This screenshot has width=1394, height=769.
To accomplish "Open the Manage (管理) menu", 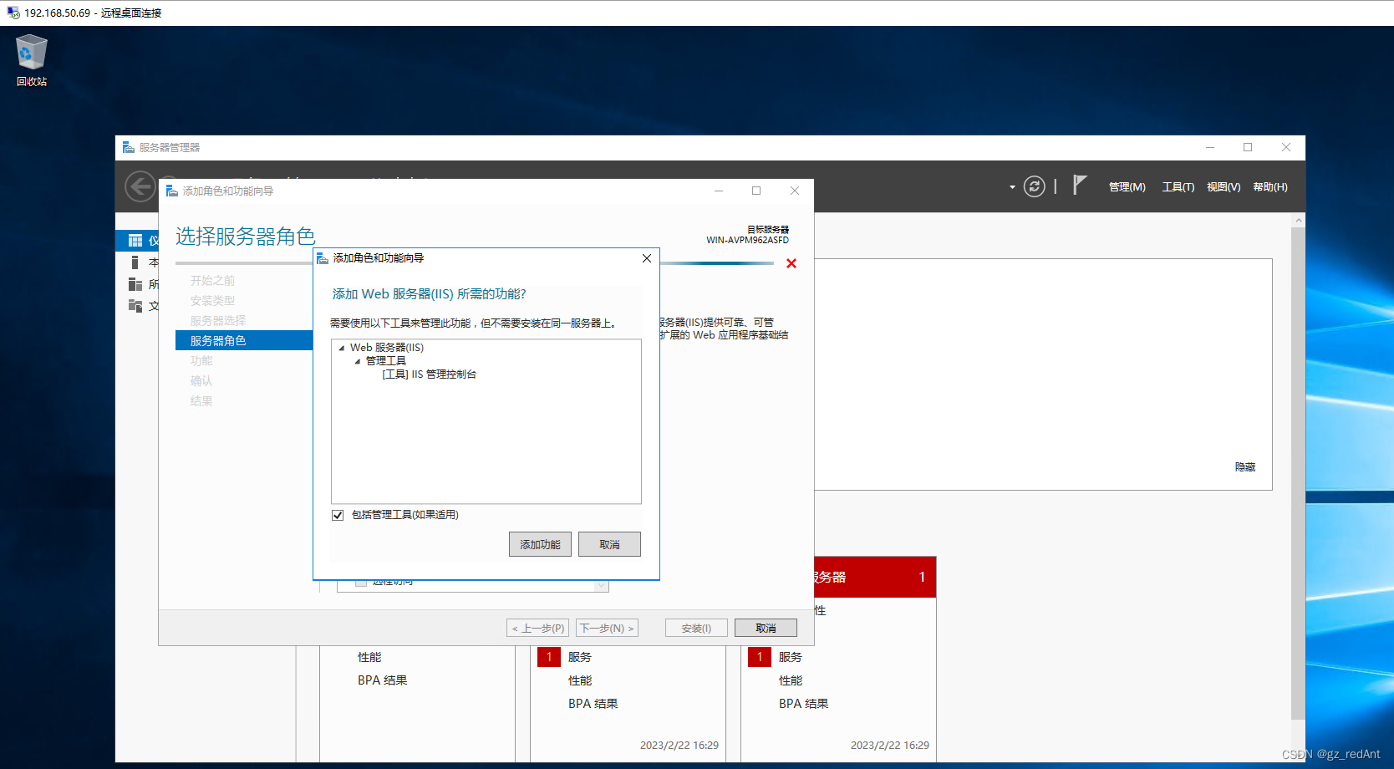I will (x=1127, y=187).
